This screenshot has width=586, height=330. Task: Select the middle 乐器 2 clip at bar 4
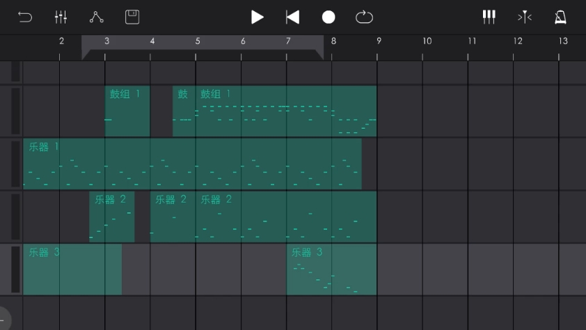pyautogui.click(x=173, y=217)
